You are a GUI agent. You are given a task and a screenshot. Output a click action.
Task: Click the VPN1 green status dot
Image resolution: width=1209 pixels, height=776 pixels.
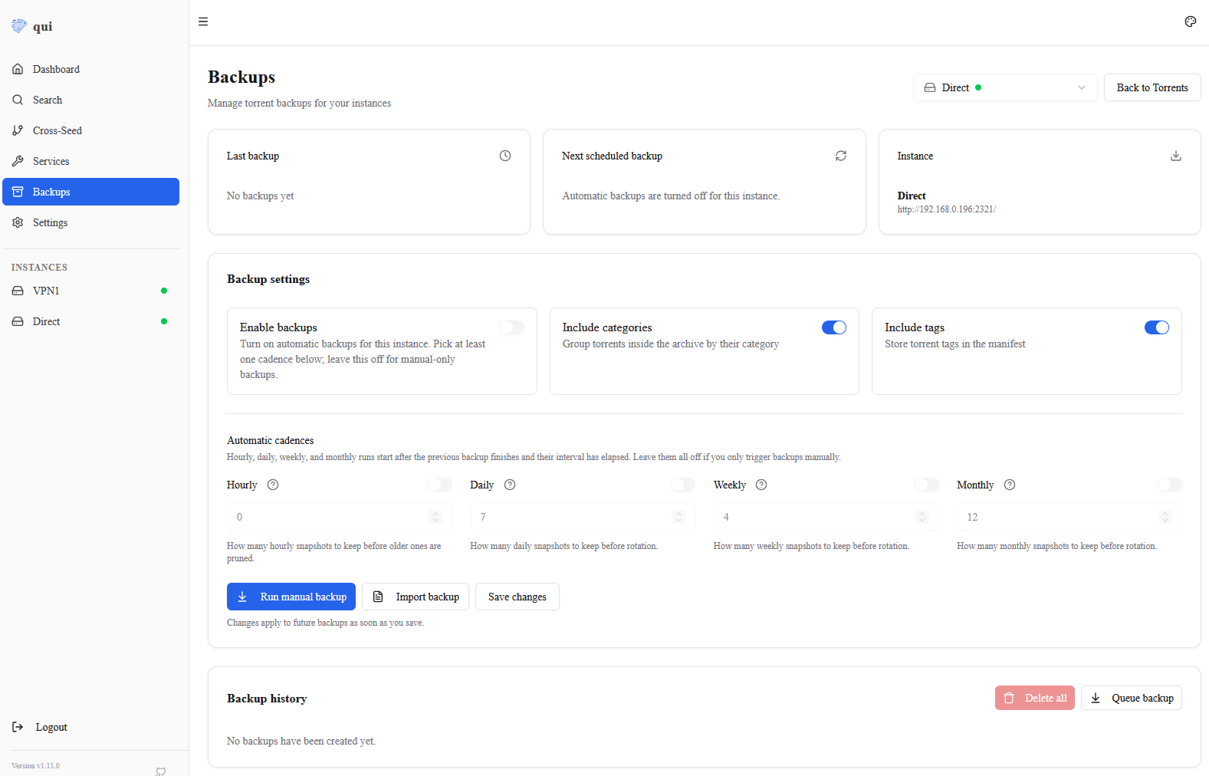pyautogui.click(x=164, y=291)
